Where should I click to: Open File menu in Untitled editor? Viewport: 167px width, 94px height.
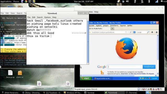pos(29,17)
